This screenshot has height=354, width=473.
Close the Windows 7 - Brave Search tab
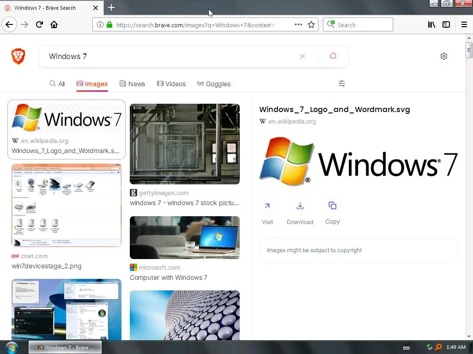[95, 8]
